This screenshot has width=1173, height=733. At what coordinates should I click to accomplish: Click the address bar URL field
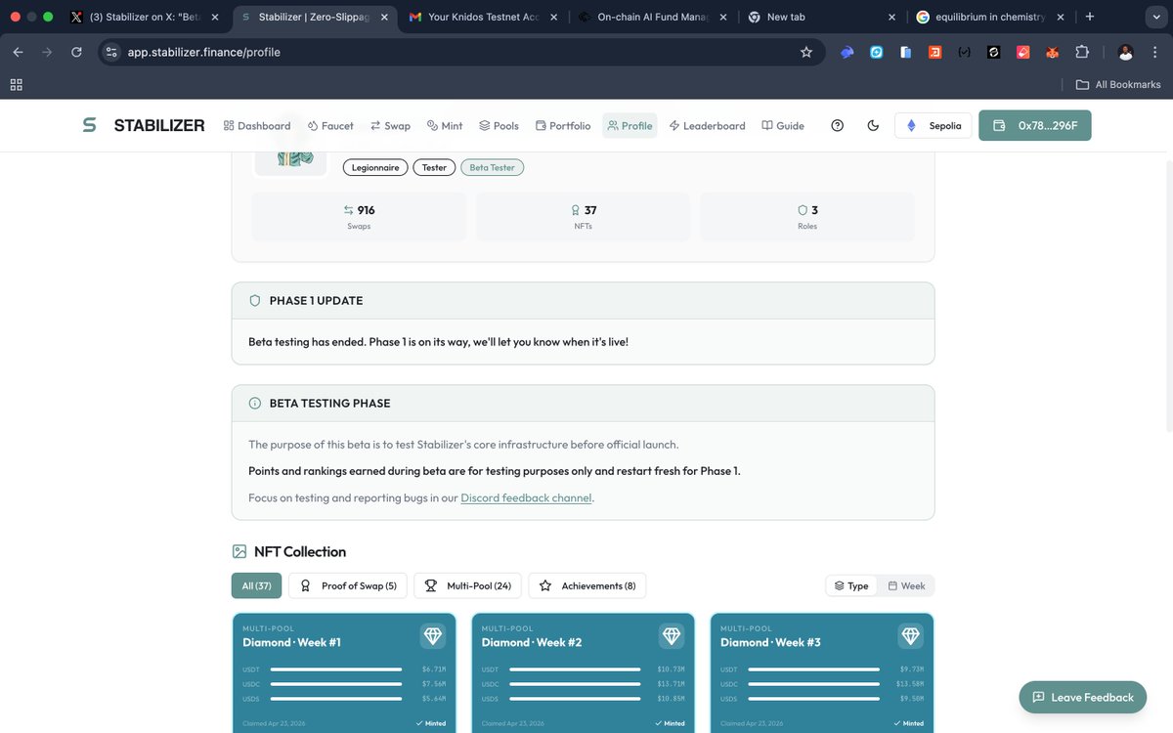(459, 52)
